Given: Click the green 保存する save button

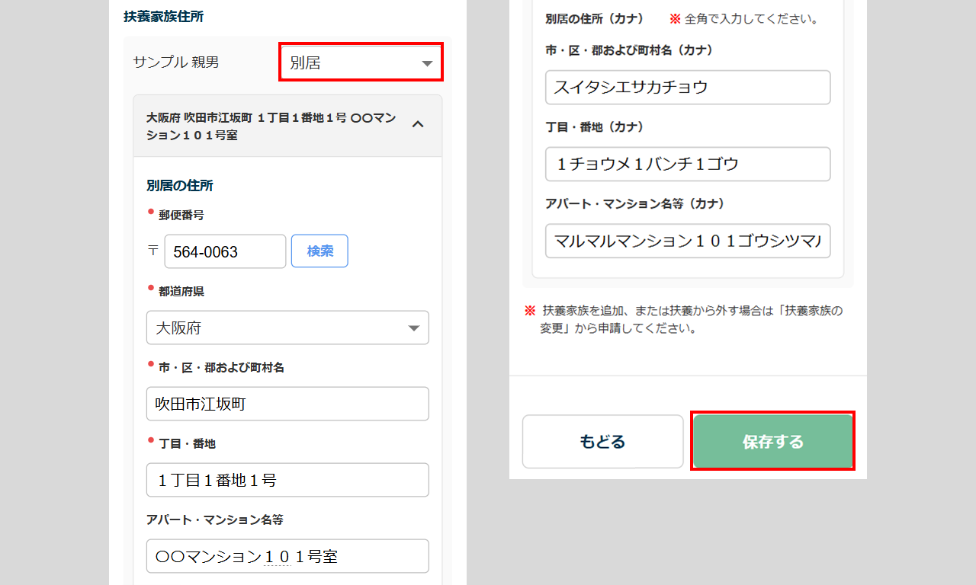Looking at the screenshot, I should [772, 442].
